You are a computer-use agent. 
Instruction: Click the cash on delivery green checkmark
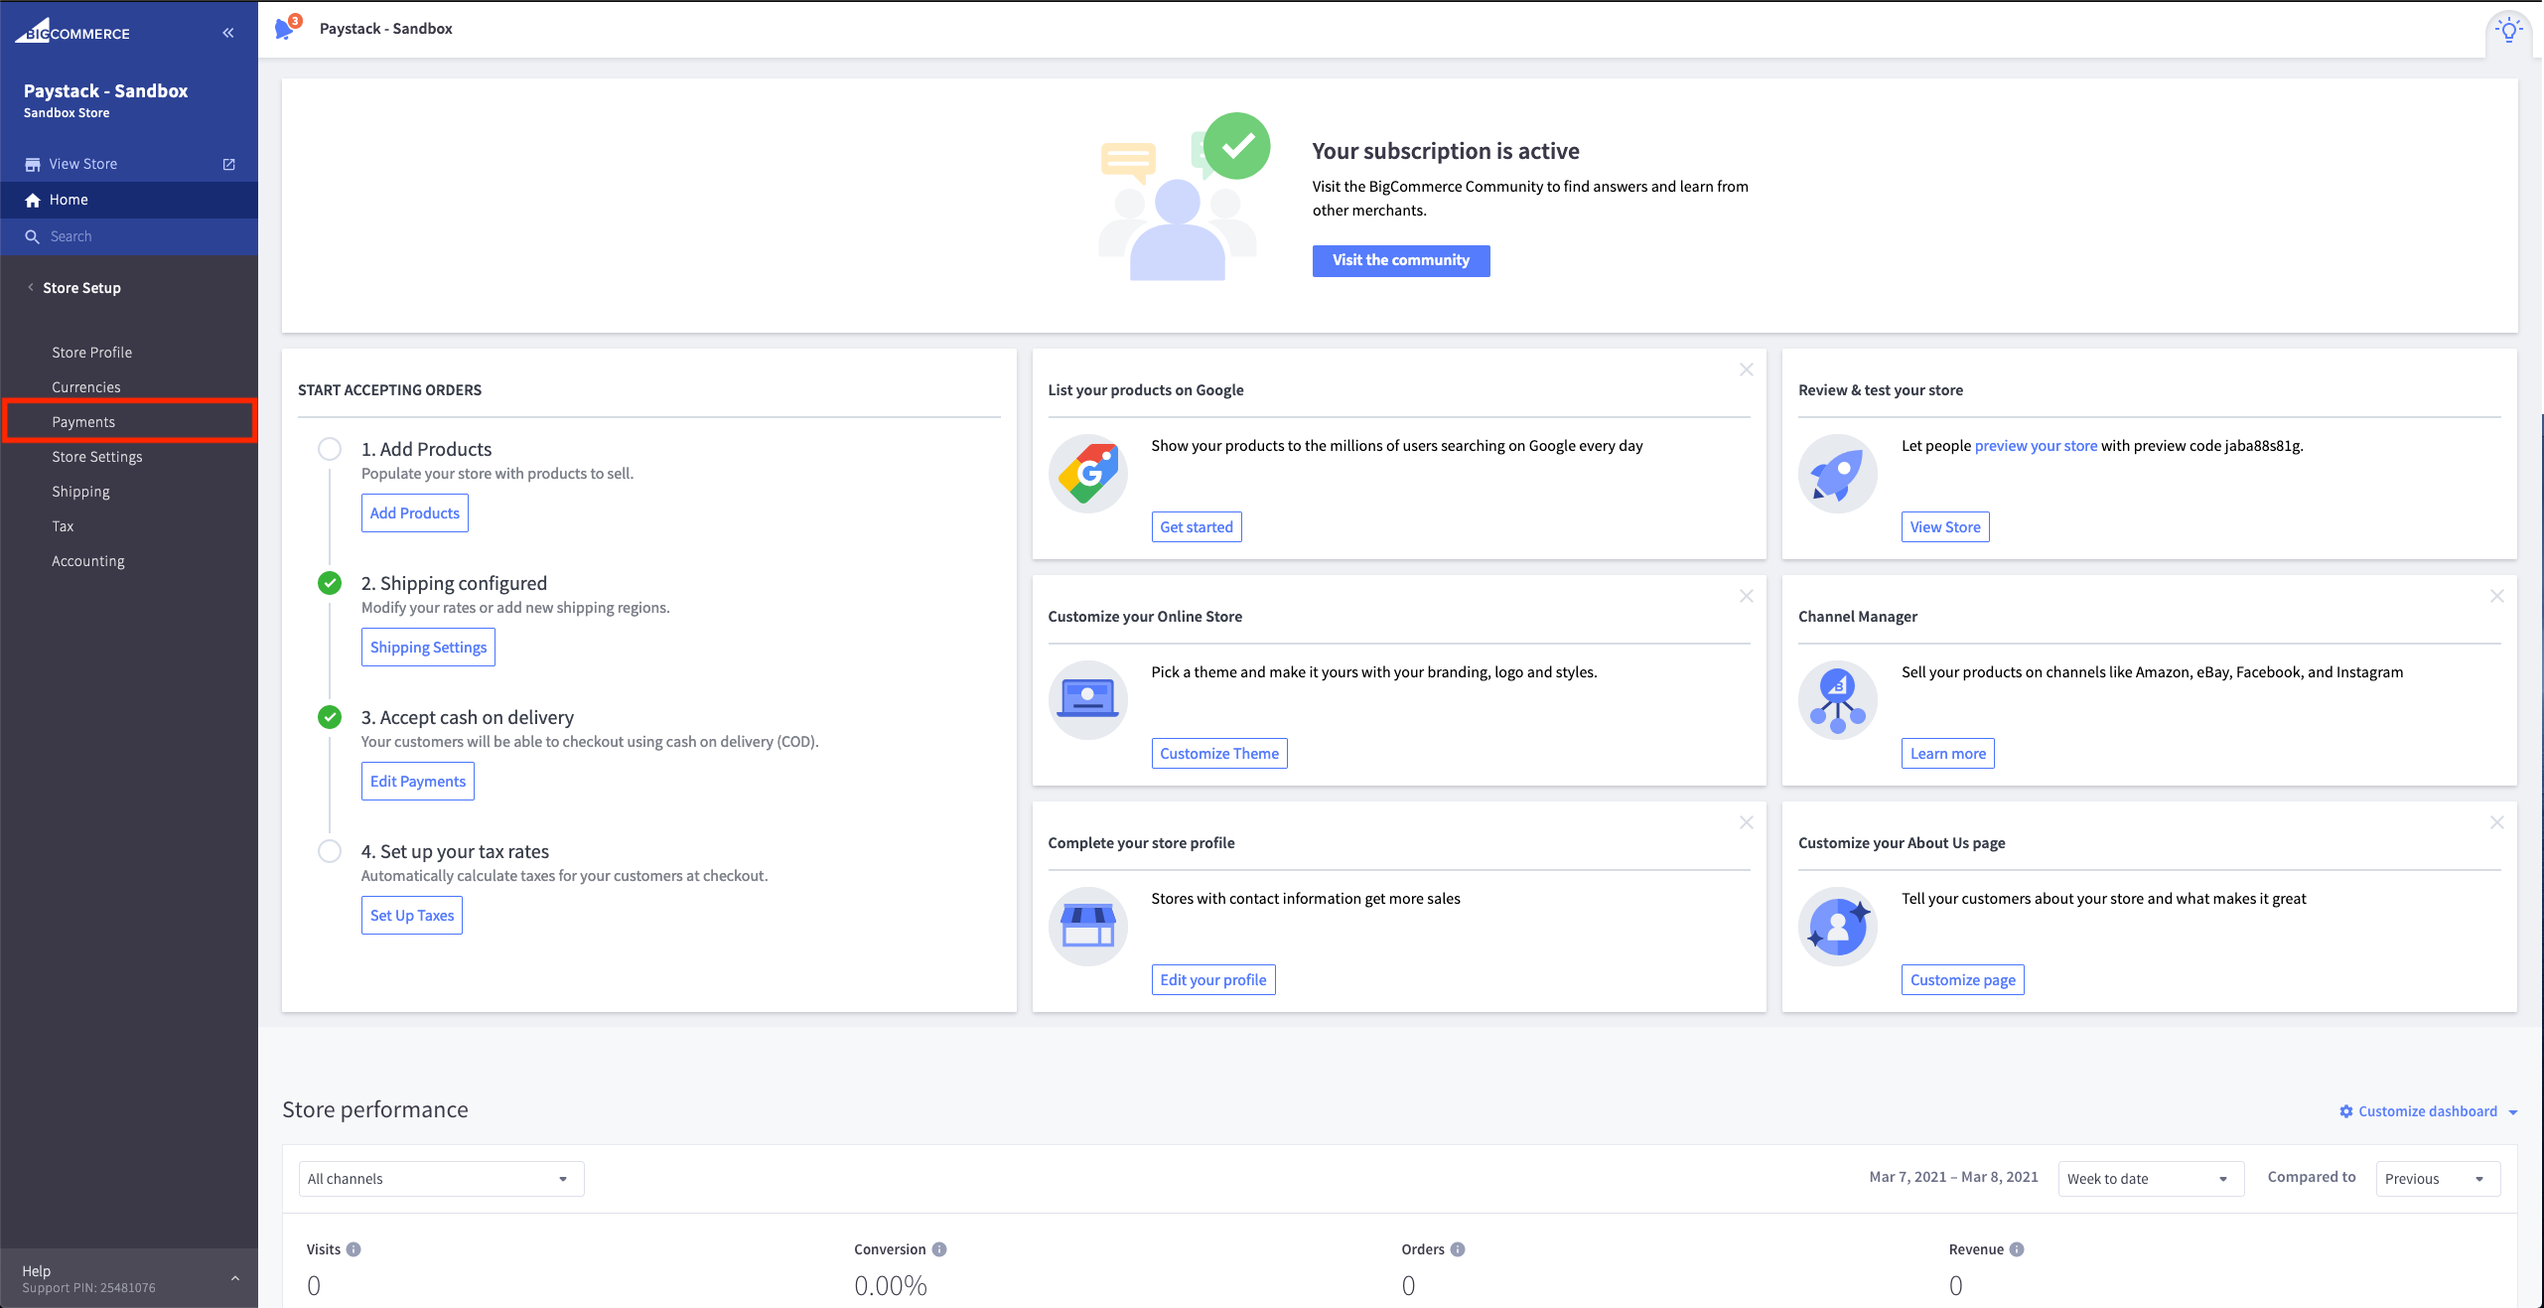(330, 717)
